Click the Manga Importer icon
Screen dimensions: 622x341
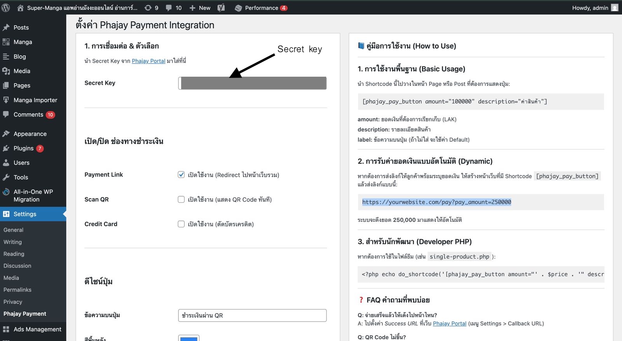pos(6,100)
